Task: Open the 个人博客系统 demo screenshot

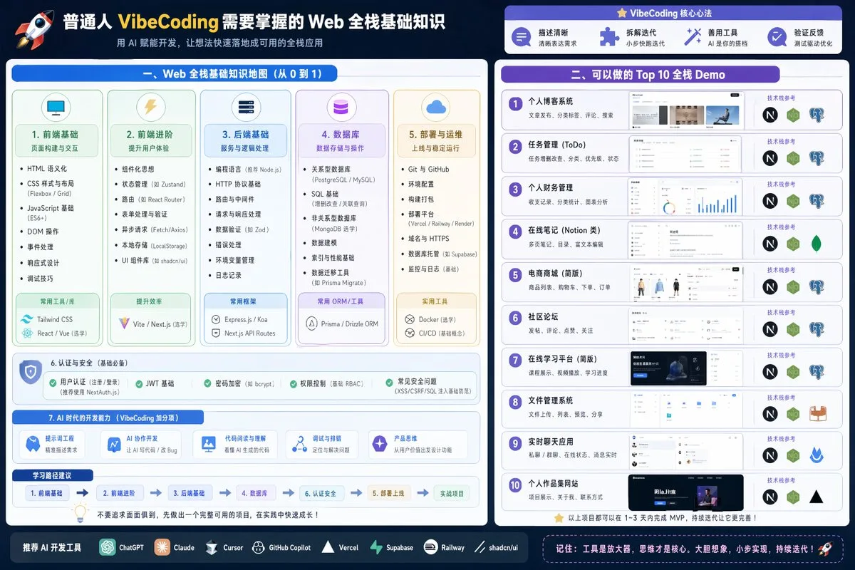Action: (x=685, y=111)
